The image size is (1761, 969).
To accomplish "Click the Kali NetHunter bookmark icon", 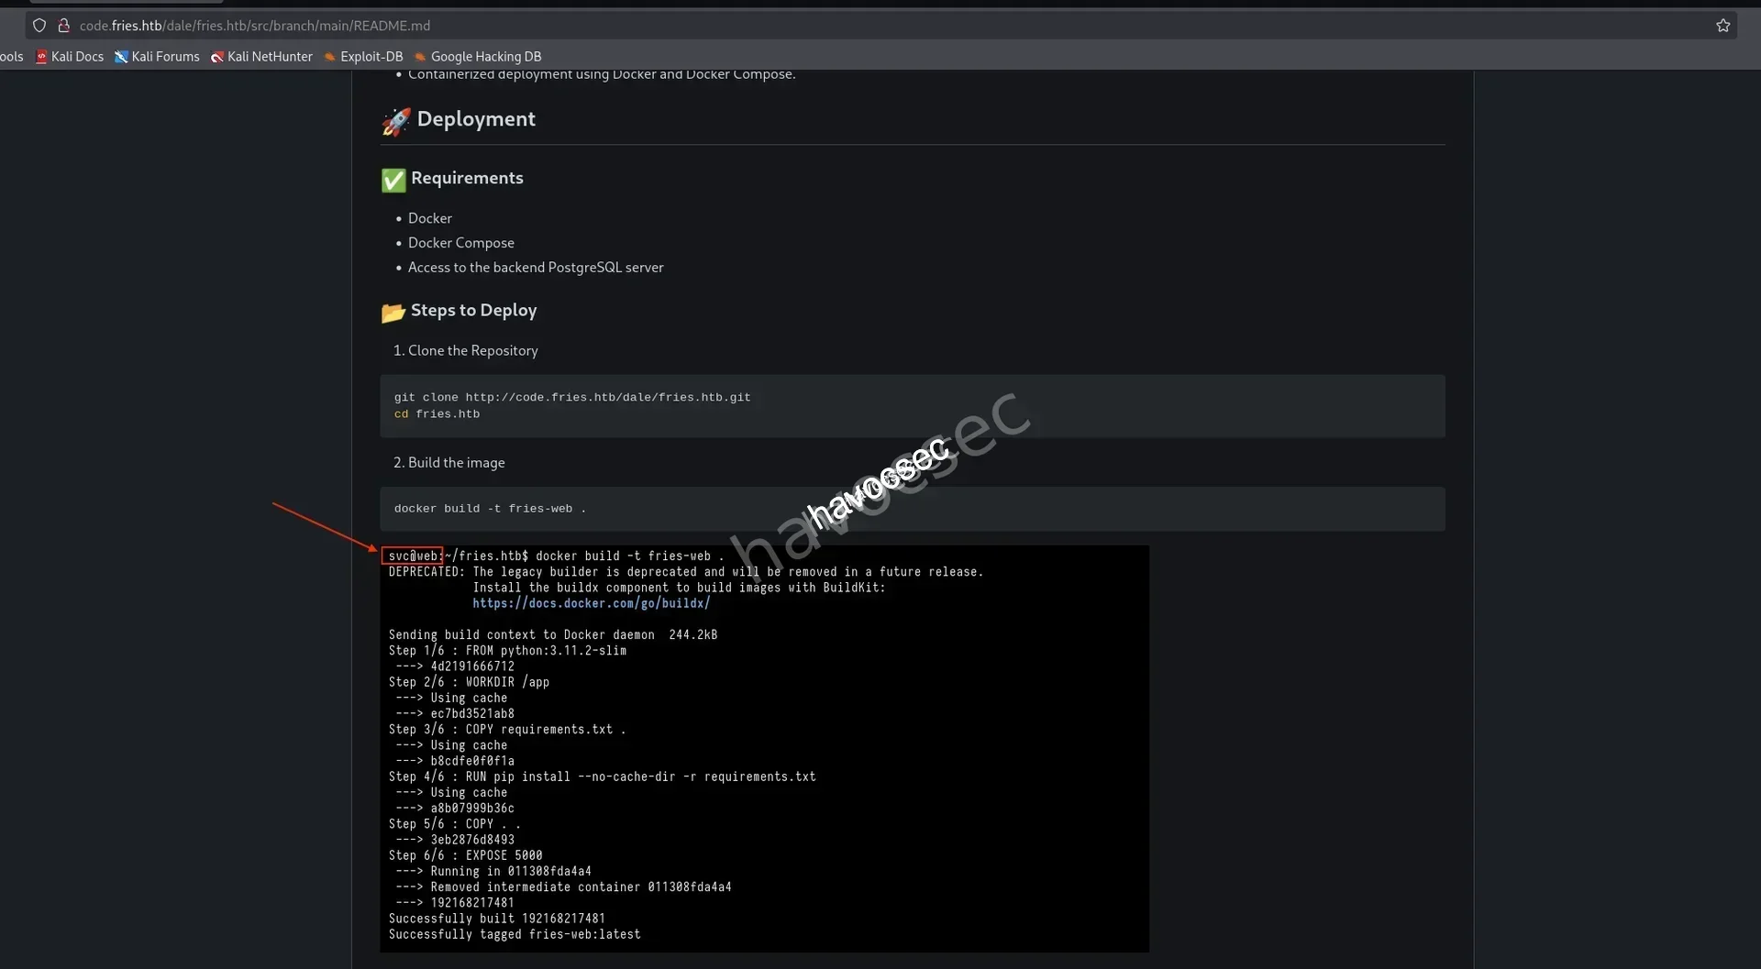I will [218, 57].
